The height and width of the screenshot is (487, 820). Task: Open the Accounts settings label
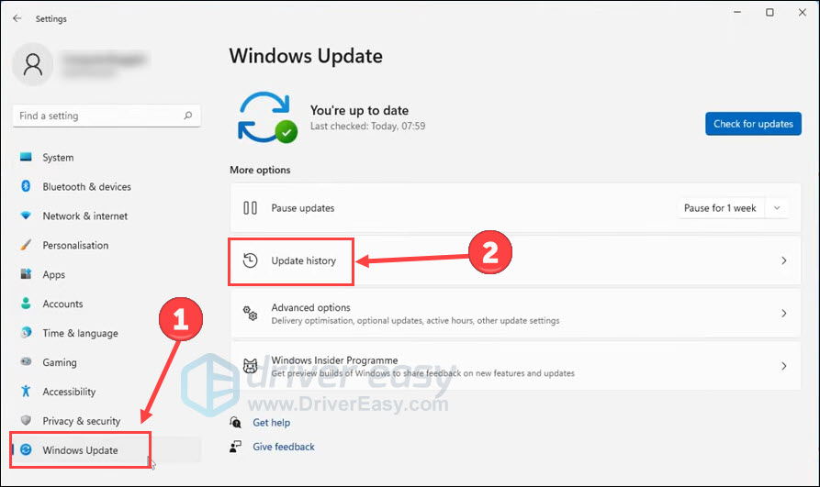(x=62, y=304)
